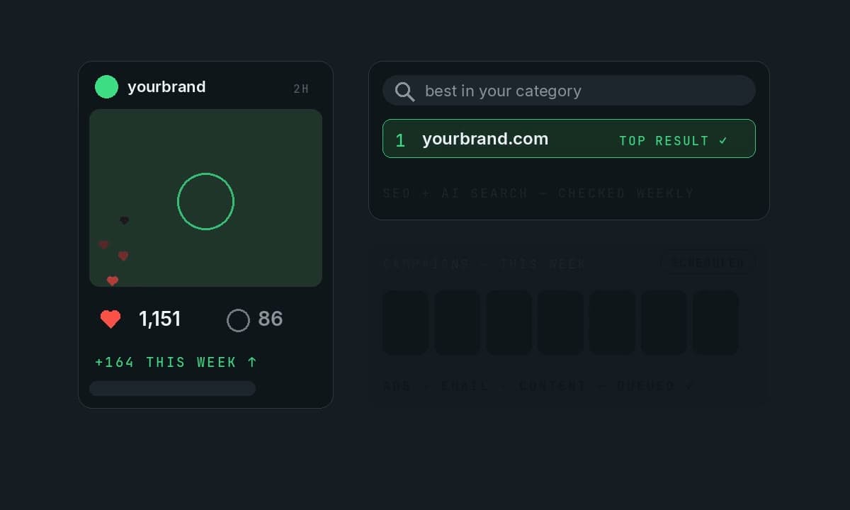The height and width of the screenshot is (510, 850).
Task: Focus the "best in your category" search field
Action: click(x=569, y=91)
